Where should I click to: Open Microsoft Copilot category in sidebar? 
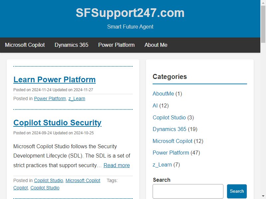pos(172,141)
